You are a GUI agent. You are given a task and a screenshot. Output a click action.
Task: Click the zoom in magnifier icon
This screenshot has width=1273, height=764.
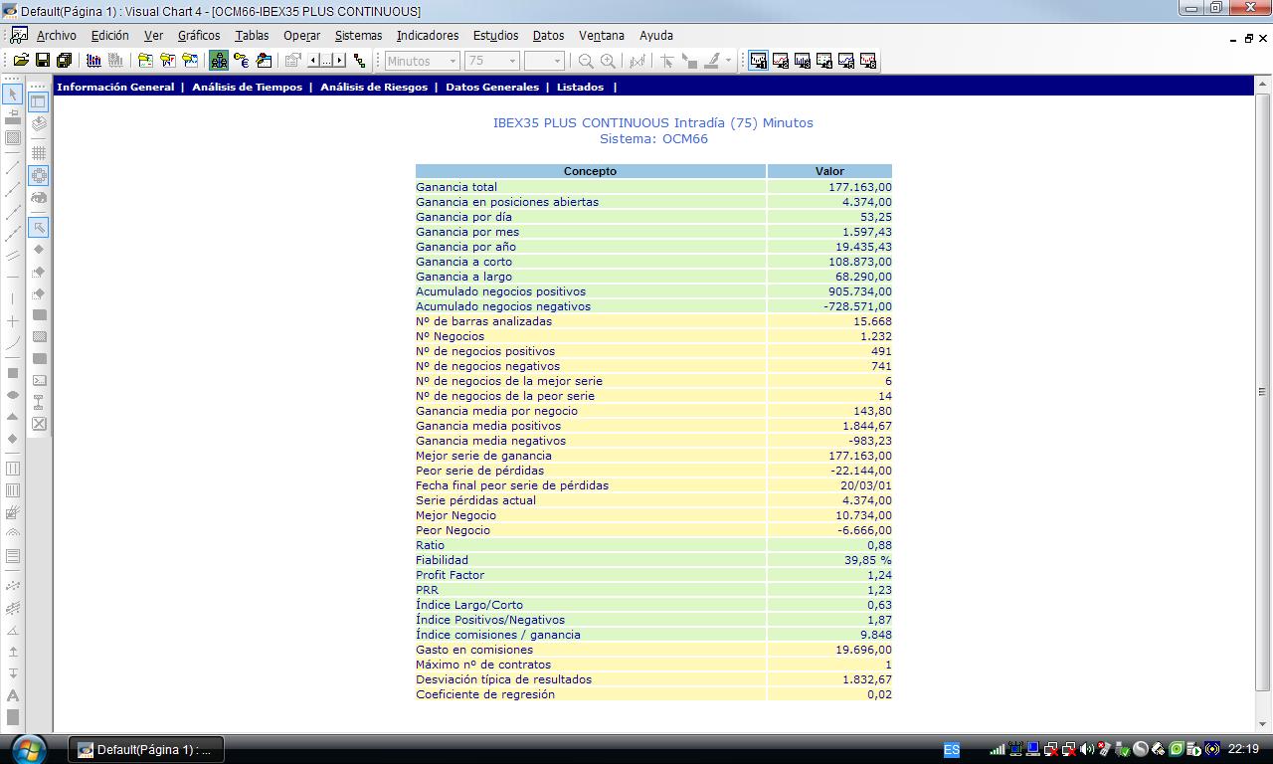pos(608,61)
